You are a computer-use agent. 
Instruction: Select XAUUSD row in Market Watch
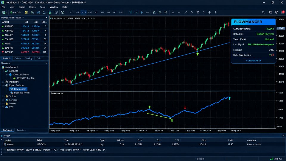tap(24, 39)
